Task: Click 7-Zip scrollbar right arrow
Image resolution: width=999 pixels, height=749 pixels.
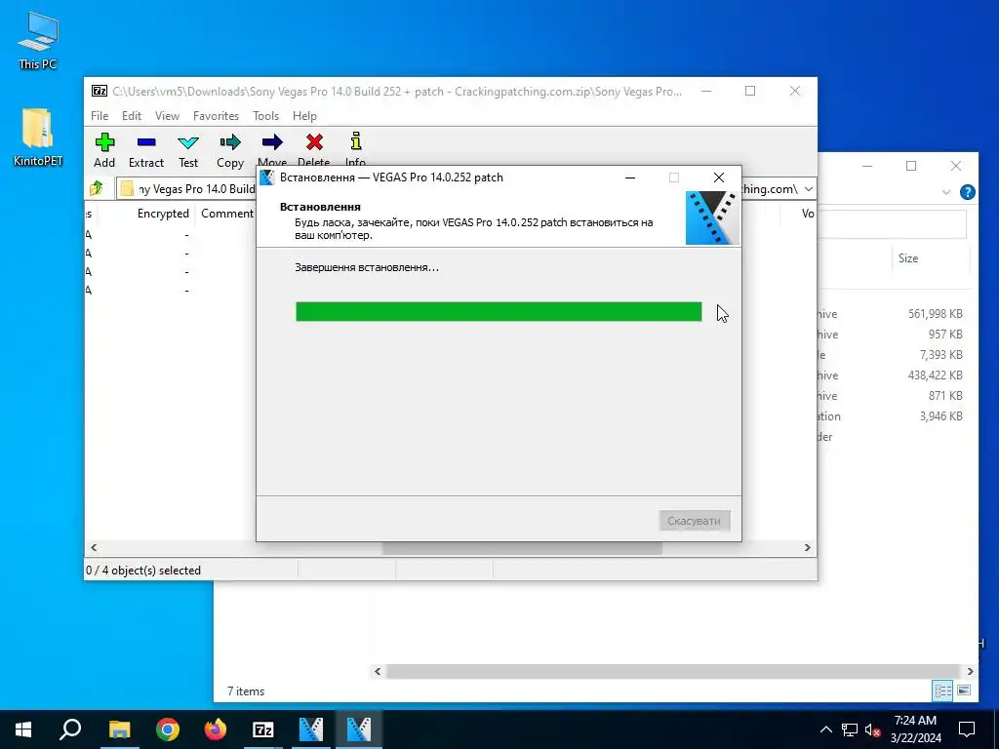Action: click(x=807, y=548)
